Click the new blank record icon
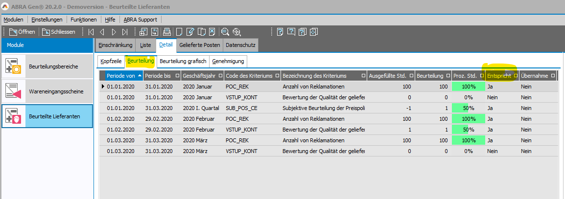The image size is (565, 199). tap(179, 32)
